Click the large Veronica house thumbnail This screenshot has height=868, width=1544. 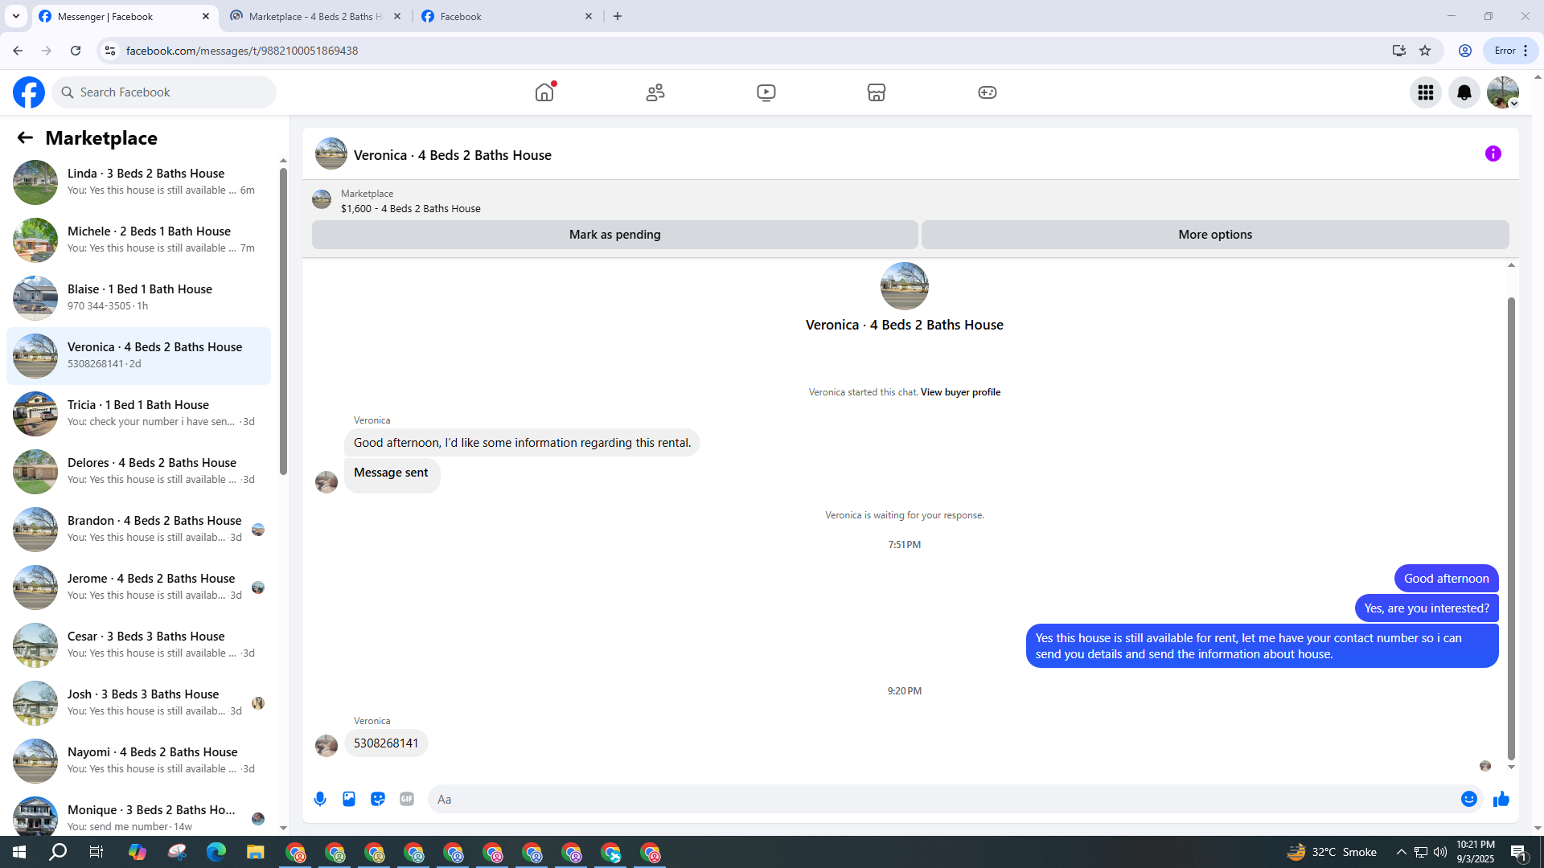click(x=905, y=286)
